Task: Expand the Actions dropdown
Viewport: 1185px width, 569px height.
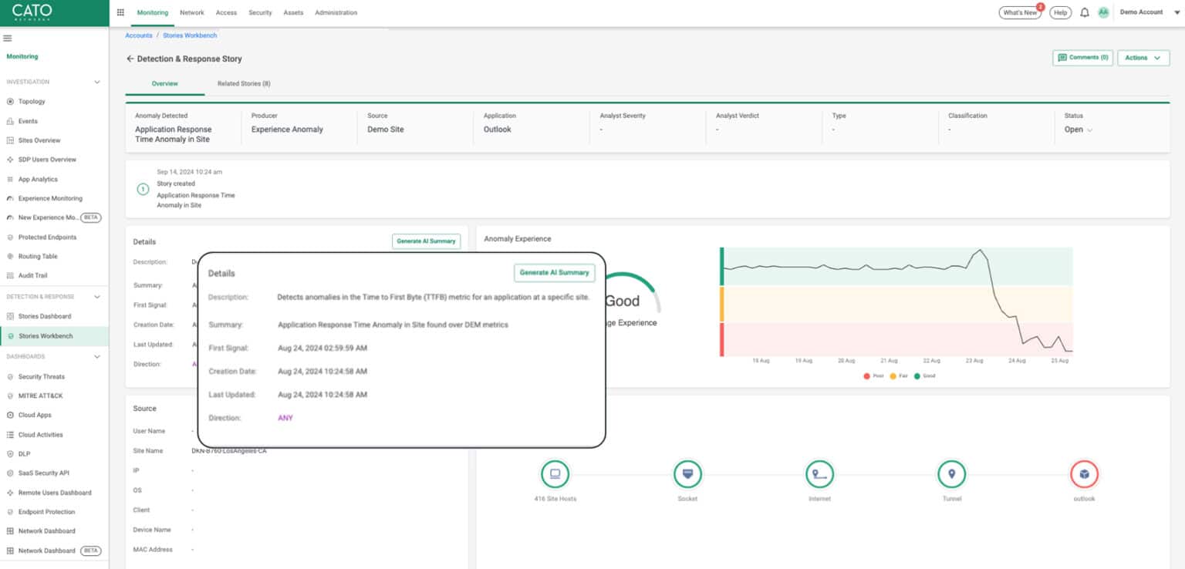Action: tap(1143, 58)
